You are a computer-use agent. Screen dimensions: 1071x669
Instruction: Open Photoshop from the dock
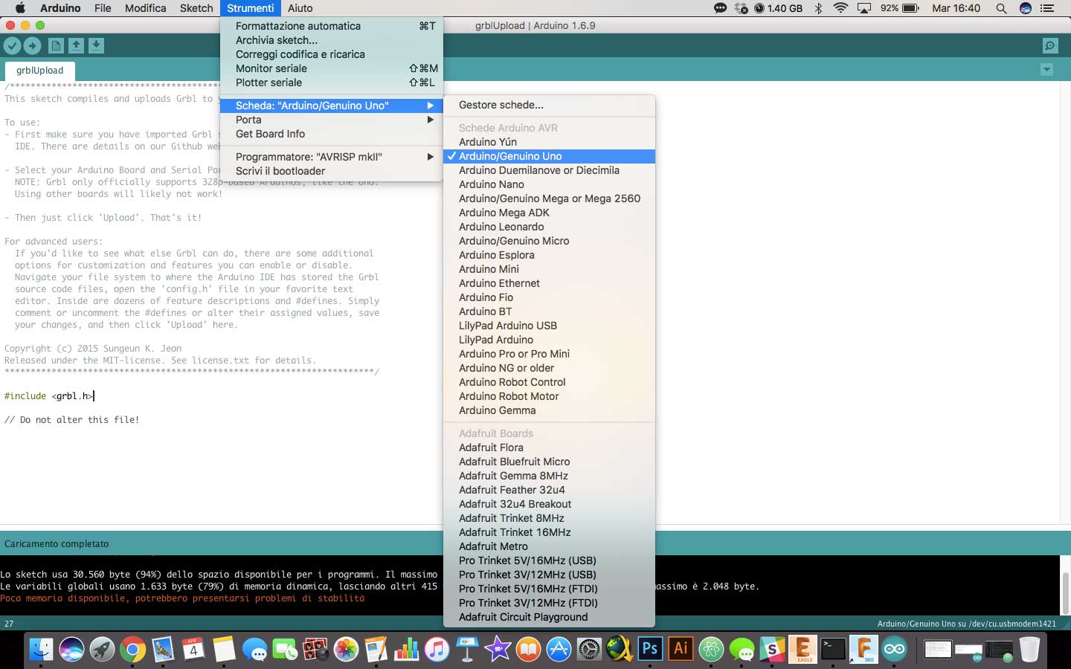pyautogui.click(x=650, y=649)
